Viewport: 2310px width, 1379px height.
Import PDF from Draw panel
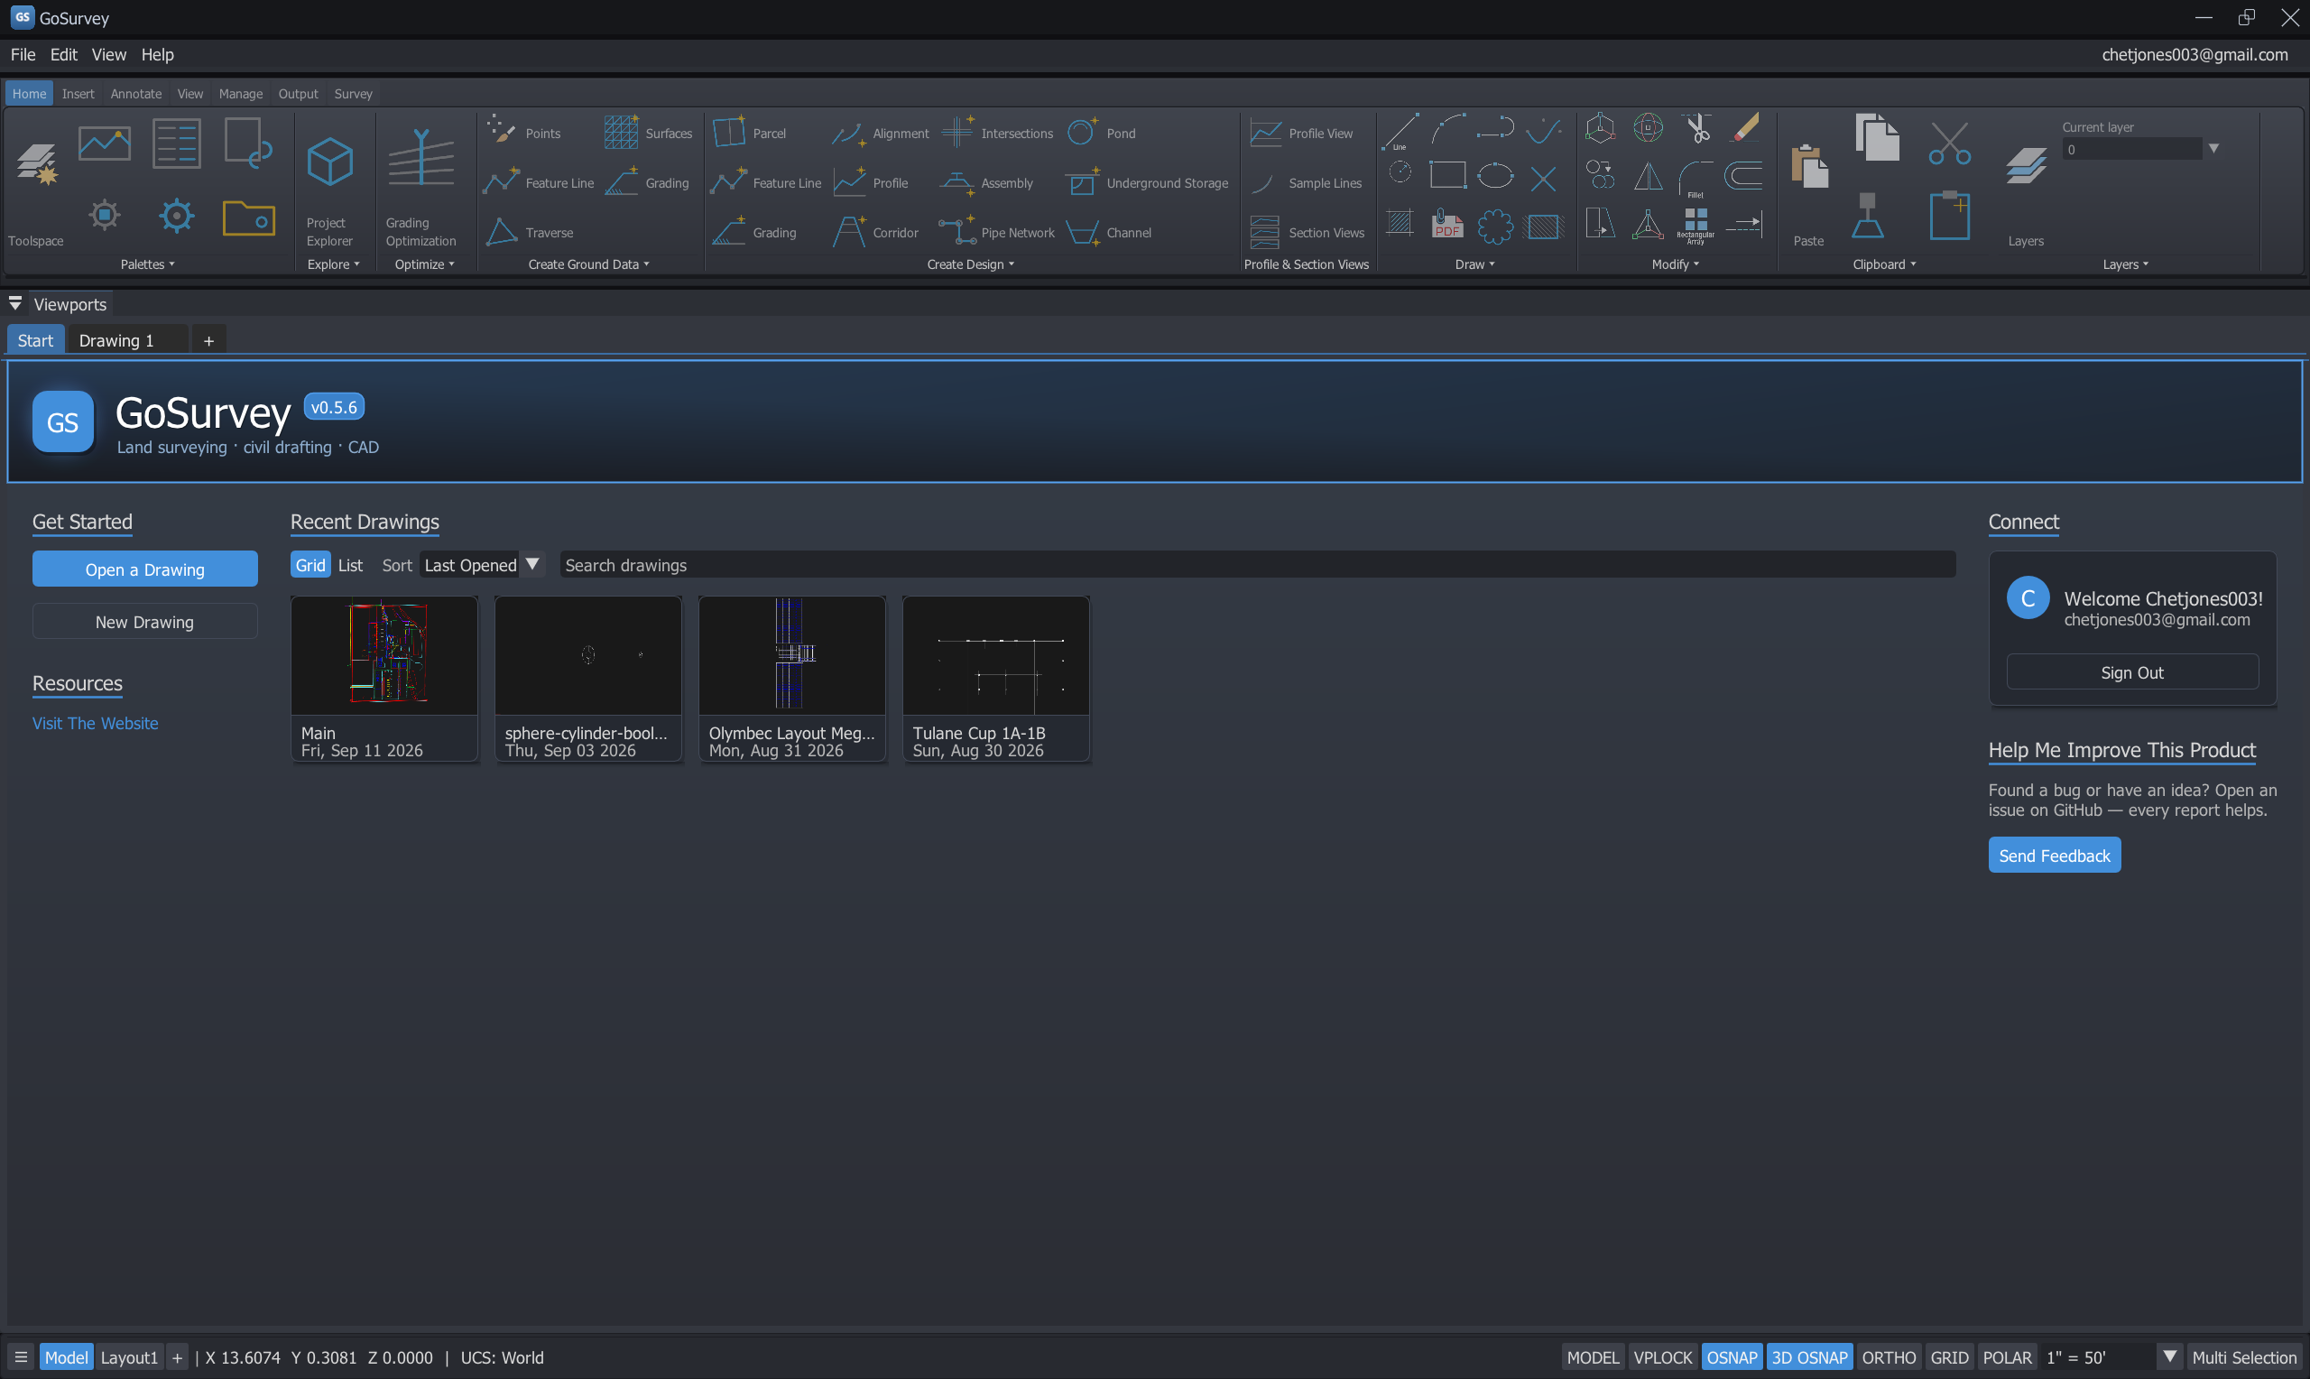click(1447, 224)
